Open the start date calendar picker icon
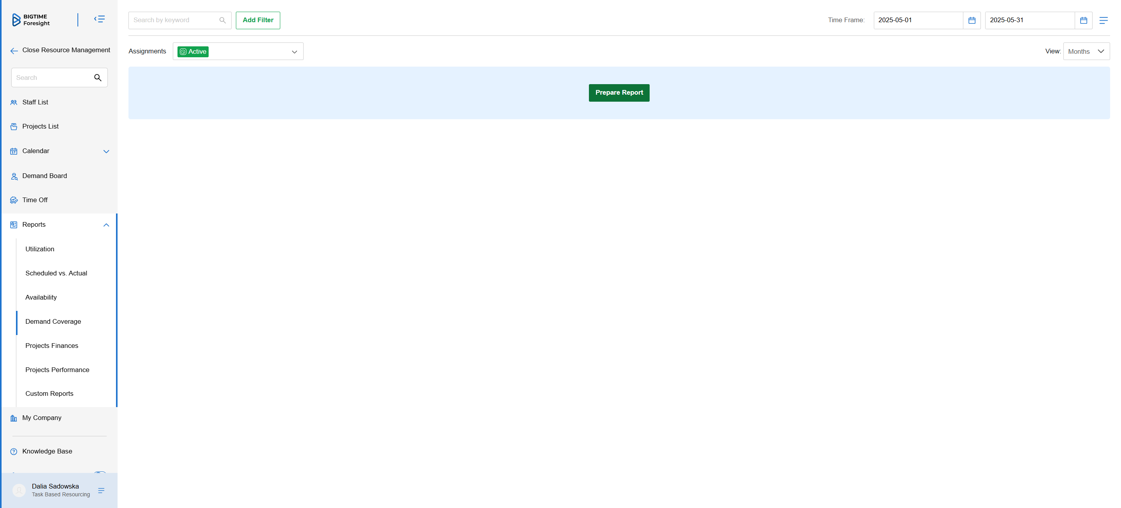This screenshot has height=508, width=1121. tap(972, 21)
